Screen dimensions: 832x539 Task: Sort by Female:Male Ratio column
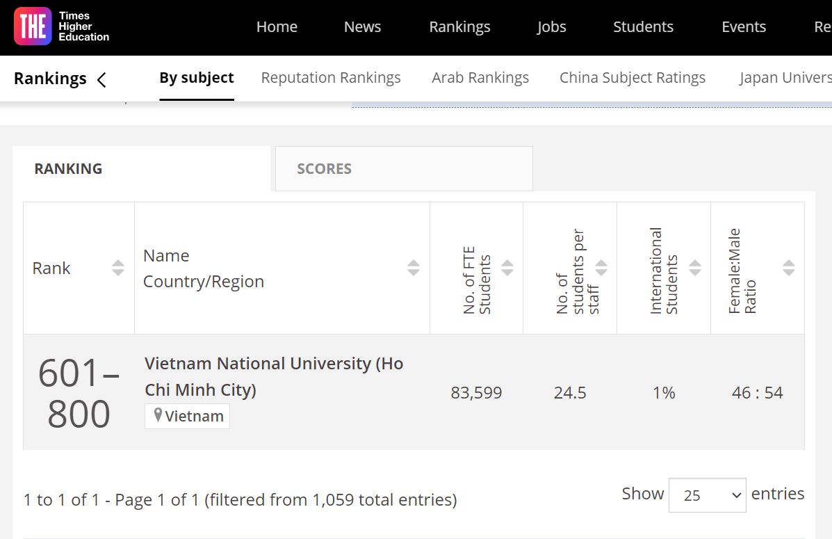pyautogui.click(x=789, y=268)
